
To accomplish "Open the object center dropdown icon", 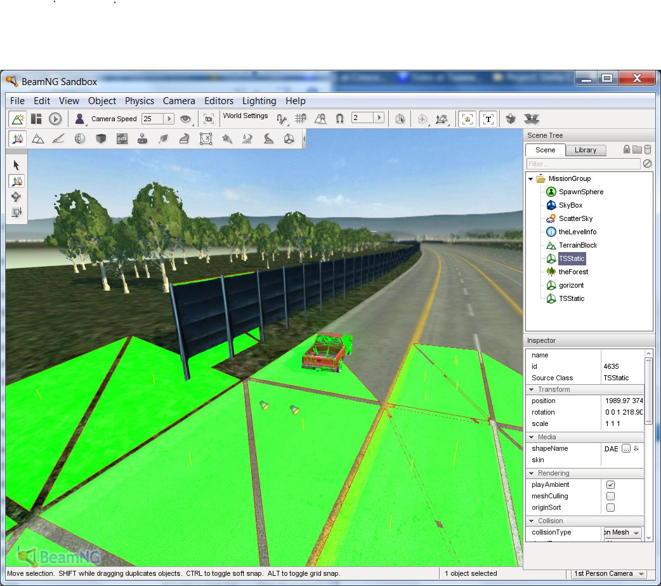I will click(x=422, y=119).
